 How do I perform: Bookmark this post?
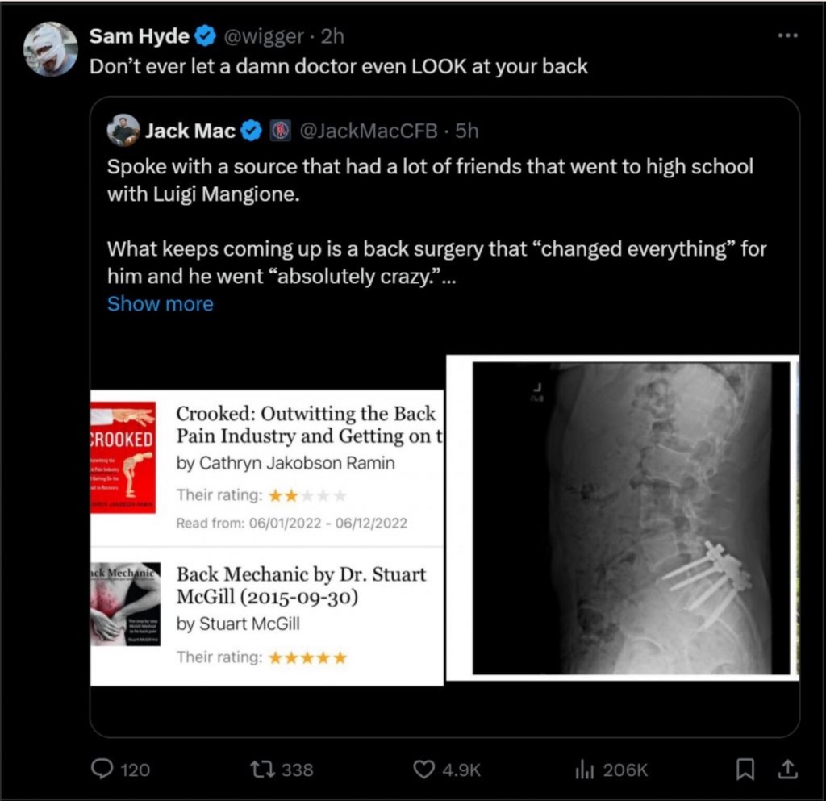[x=745, y=769]
